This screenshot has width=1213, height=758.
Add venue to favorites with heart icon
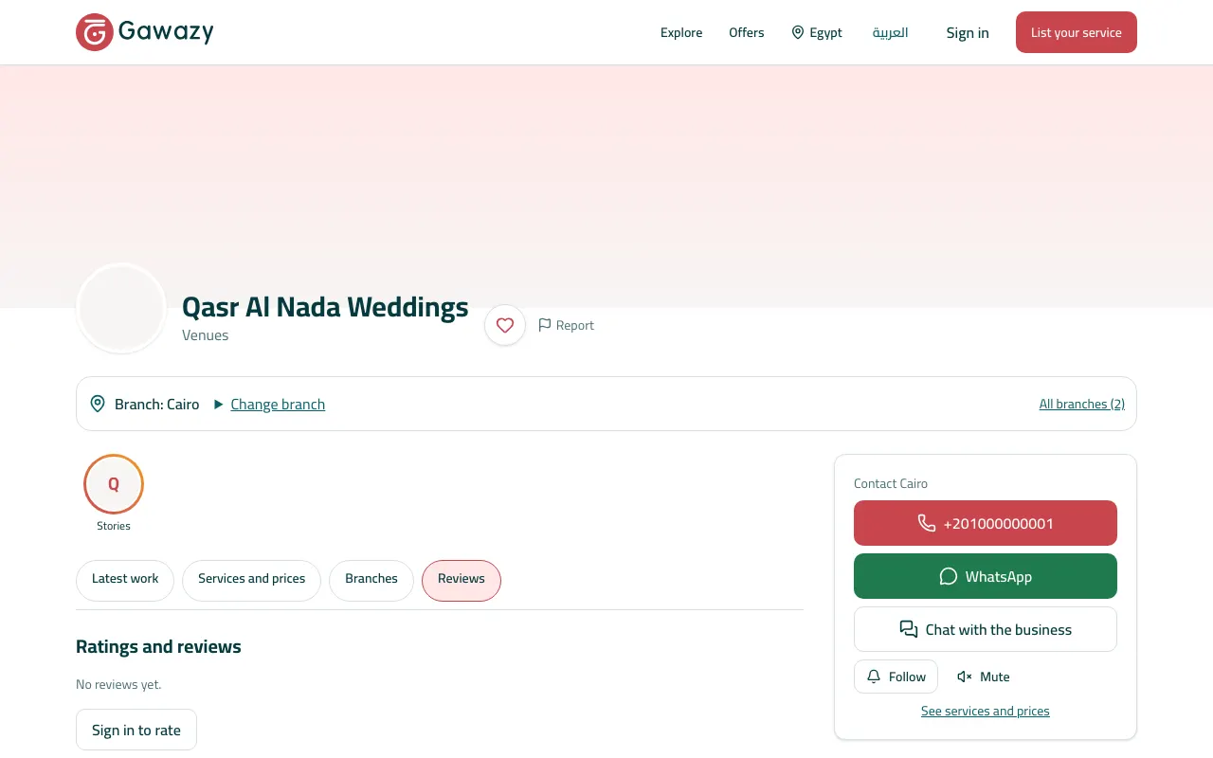(505, 325)
